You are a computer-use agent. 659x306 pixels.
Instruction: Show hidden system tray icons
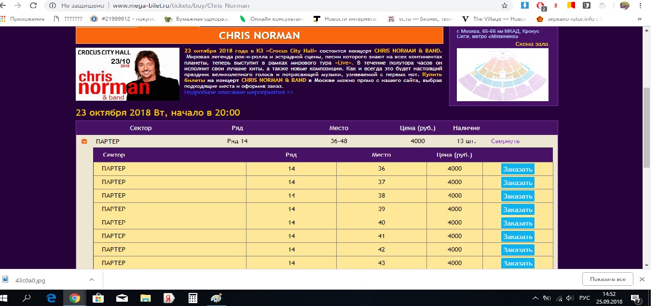[535, 298]
